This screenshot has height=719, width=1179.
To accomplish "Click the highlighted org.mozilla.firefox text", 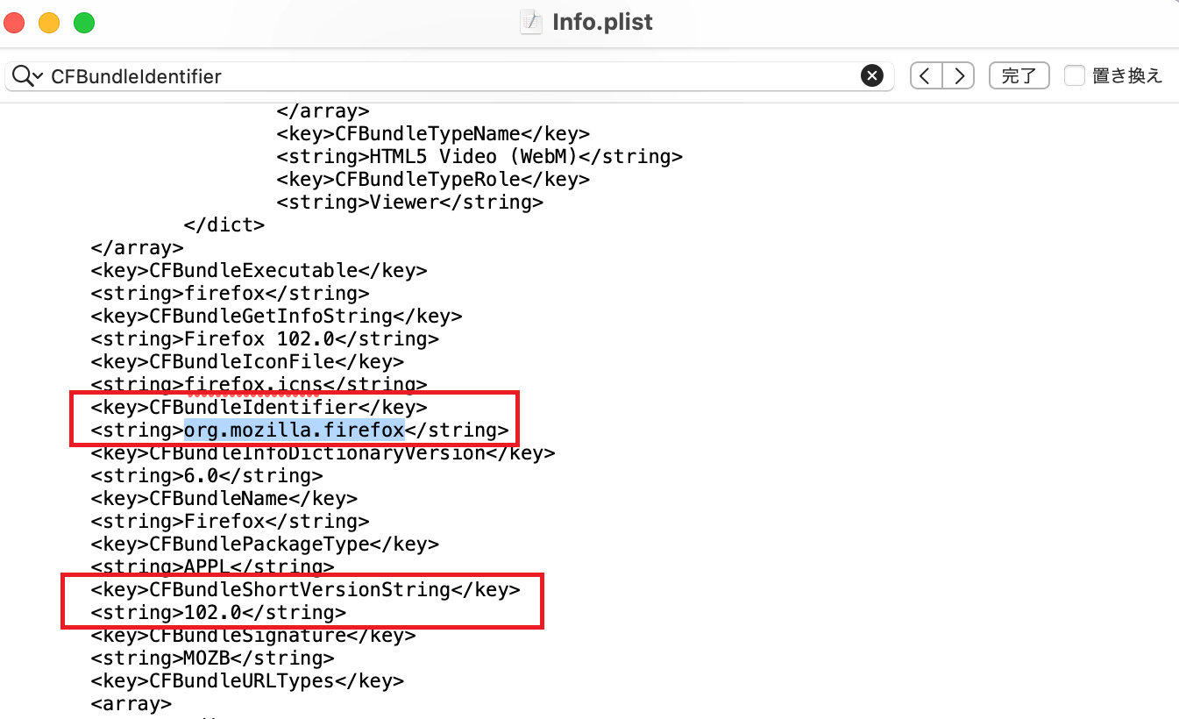I will [x=294, y=431].
